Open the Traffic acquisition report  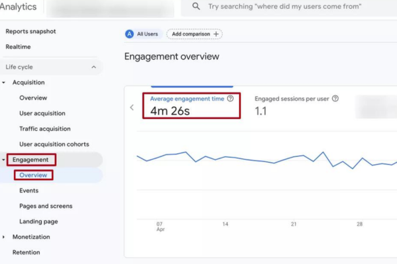pos(45,129)
